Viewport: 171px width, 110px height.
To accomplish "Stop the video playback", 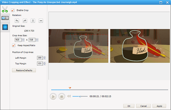I will (62, 97).
